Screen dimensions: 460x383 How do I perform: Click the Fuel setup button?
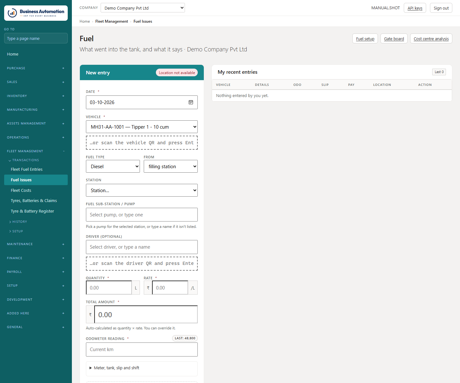[365, 39]
